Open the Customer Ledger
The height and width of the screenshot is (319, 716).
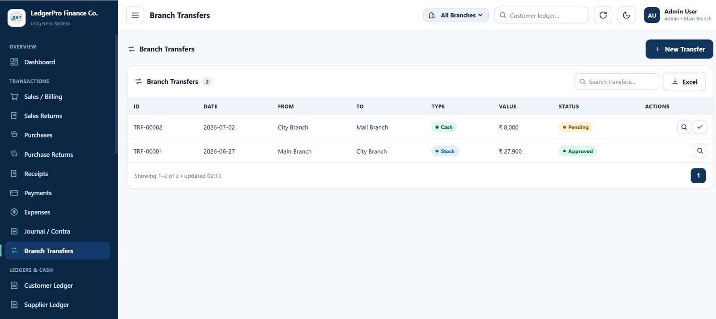click(58, 285)
